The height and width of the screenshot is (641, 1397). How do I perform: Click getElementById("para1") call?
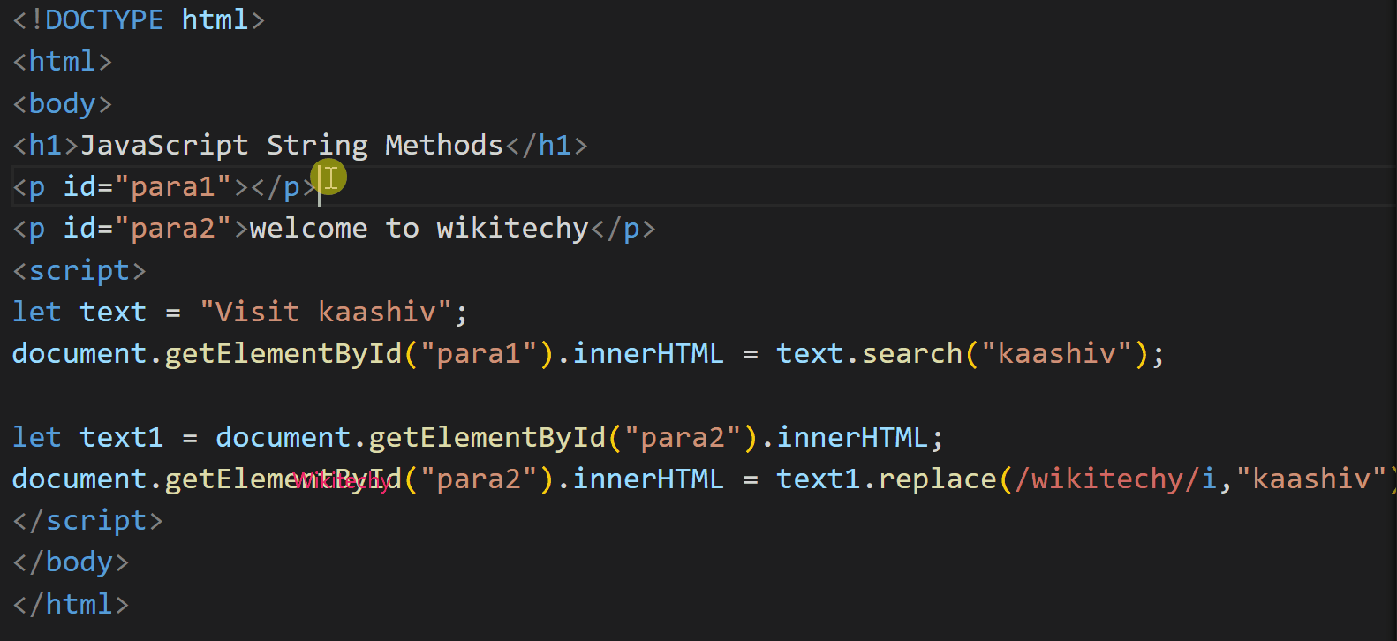coord(359,354)
